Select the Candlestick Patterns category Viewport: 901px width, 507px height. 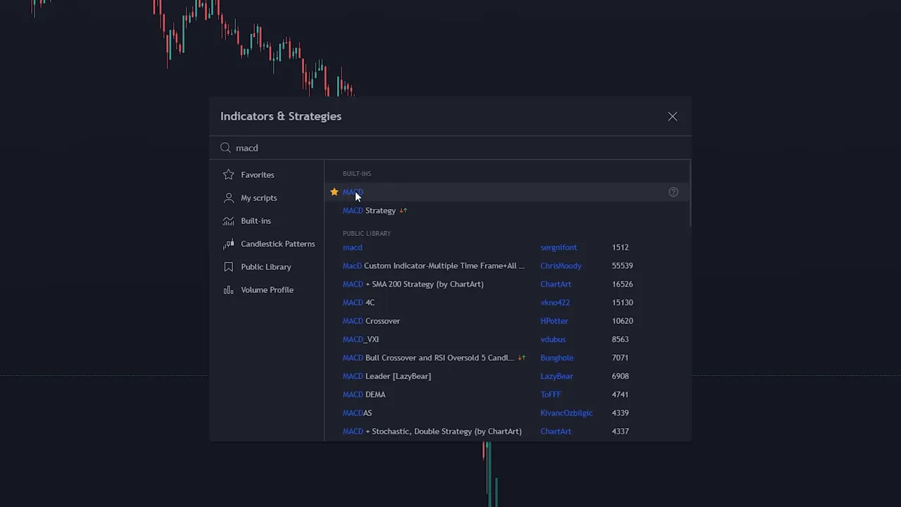click(278, 244)
